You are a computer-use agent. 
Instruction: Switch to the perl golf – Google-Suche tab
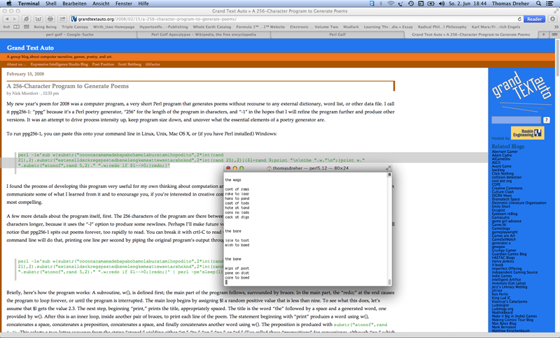point(69,34)
